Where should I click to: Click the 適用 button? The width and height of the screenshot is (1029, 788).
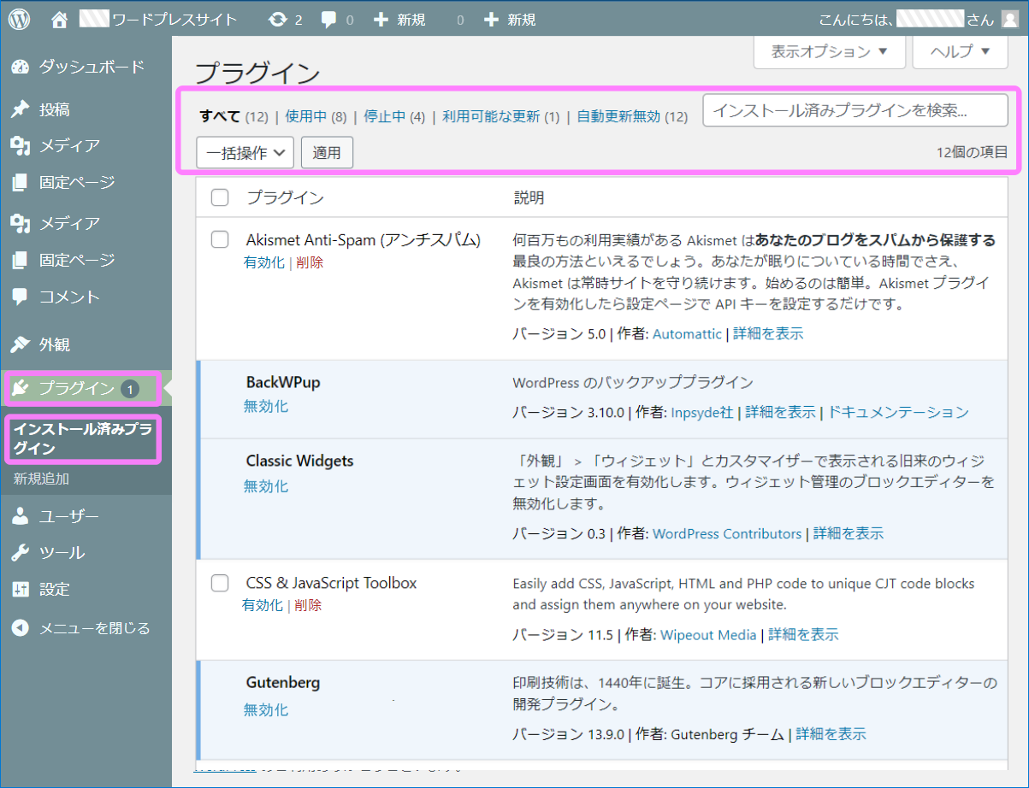click(x=327, y=151)
